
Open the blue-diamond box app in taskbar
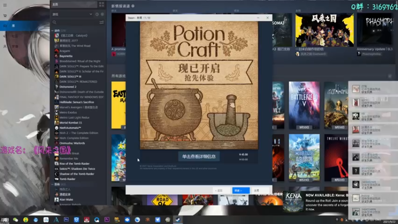point(127,220)
